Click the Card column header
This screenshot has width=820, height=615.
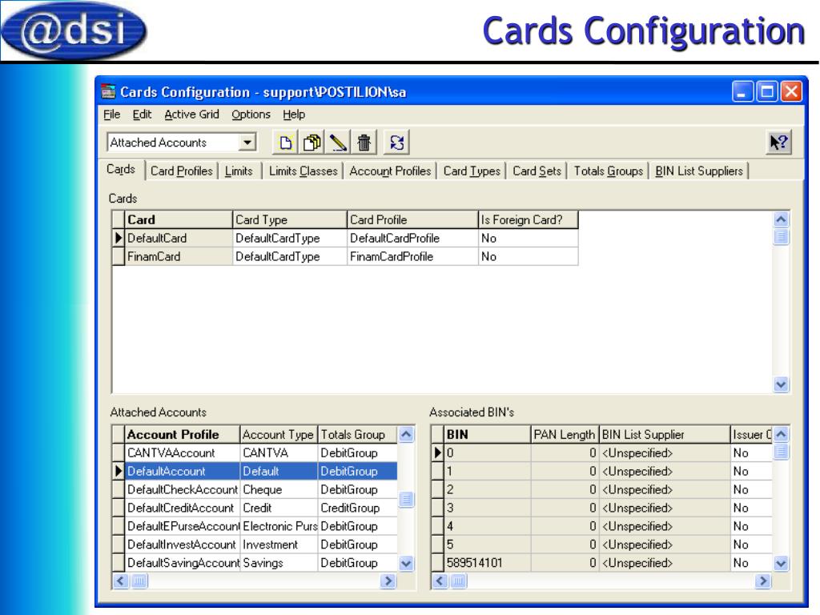tap(178, 219)
